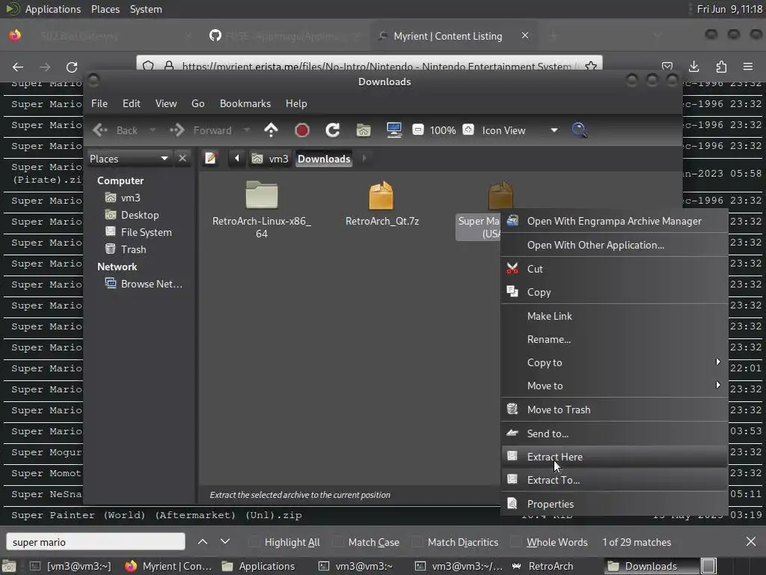Click the Forward navigation button

coord(200,130)
